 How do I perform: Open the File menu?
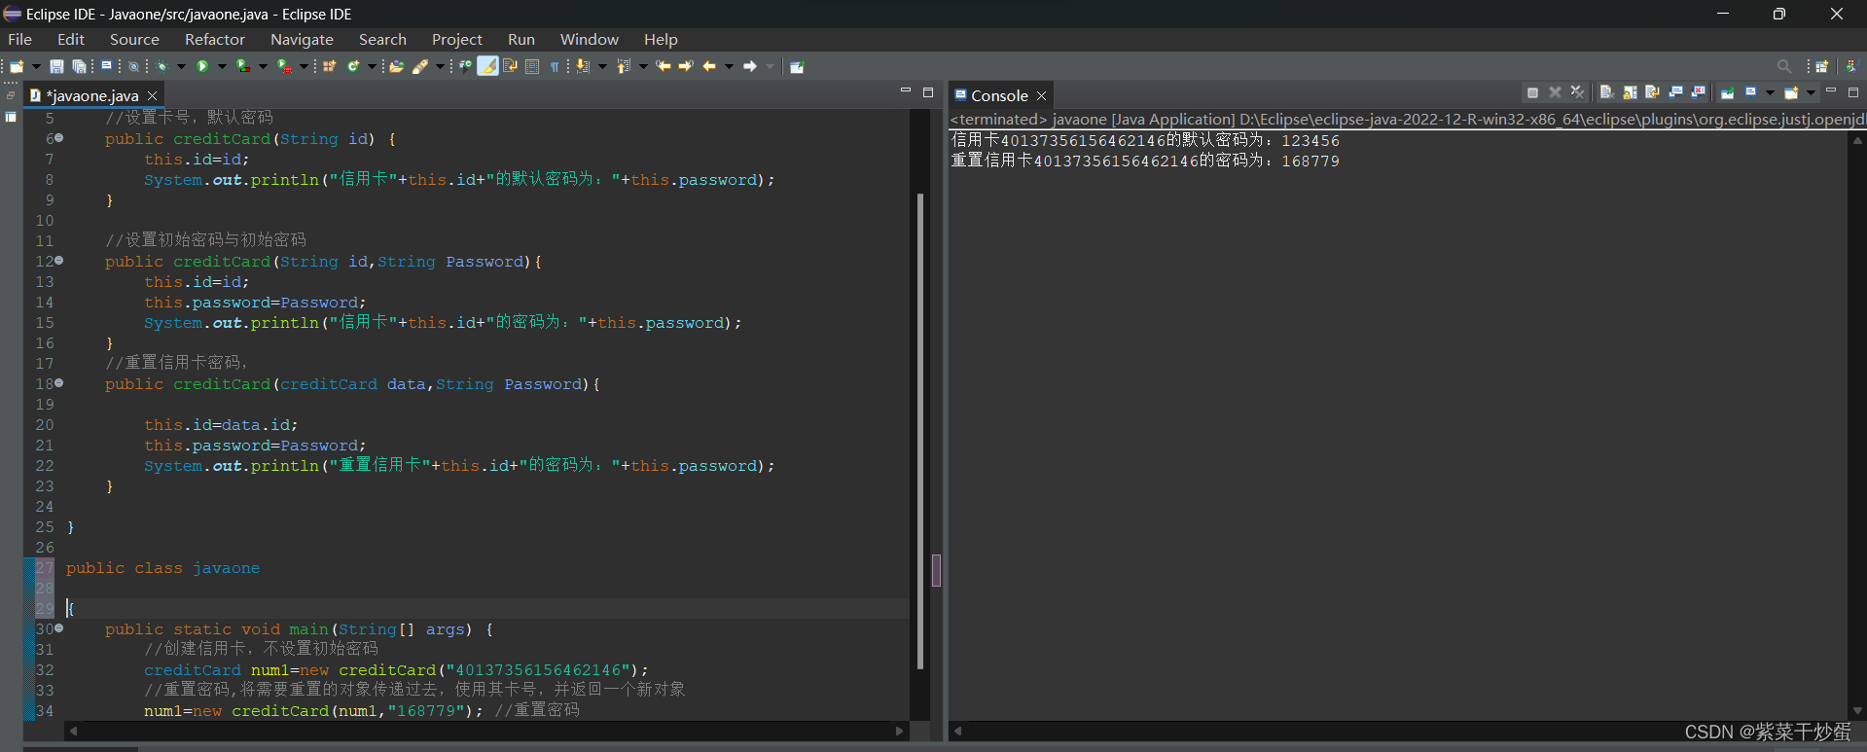19,39
